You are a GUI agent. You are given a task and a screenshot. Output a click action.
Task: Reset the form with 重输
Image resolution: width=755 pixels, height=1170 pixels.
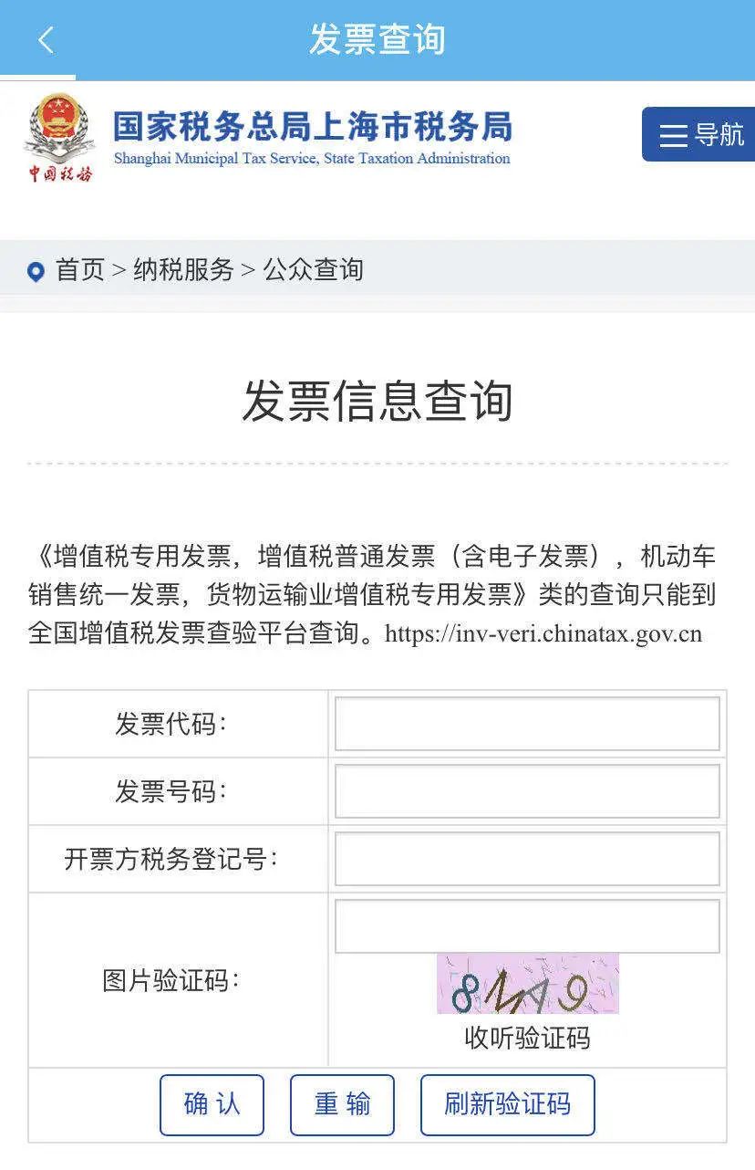342,1104
